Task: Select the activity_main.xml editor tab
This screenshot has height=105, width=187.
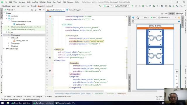Action: coord(56,10)
